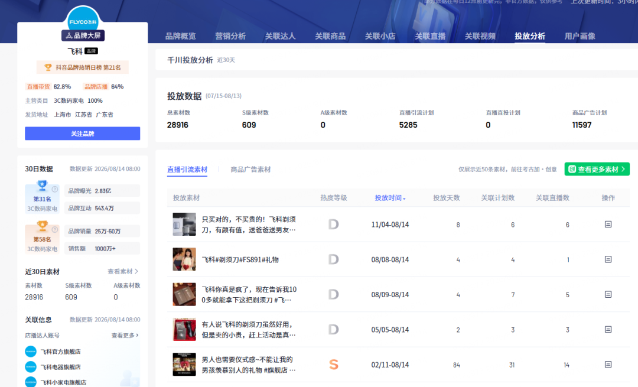Click trophy icon in 抖音品牌热销日榜 banner
Screen dimensions: 638x387
(x=48, y=67)
